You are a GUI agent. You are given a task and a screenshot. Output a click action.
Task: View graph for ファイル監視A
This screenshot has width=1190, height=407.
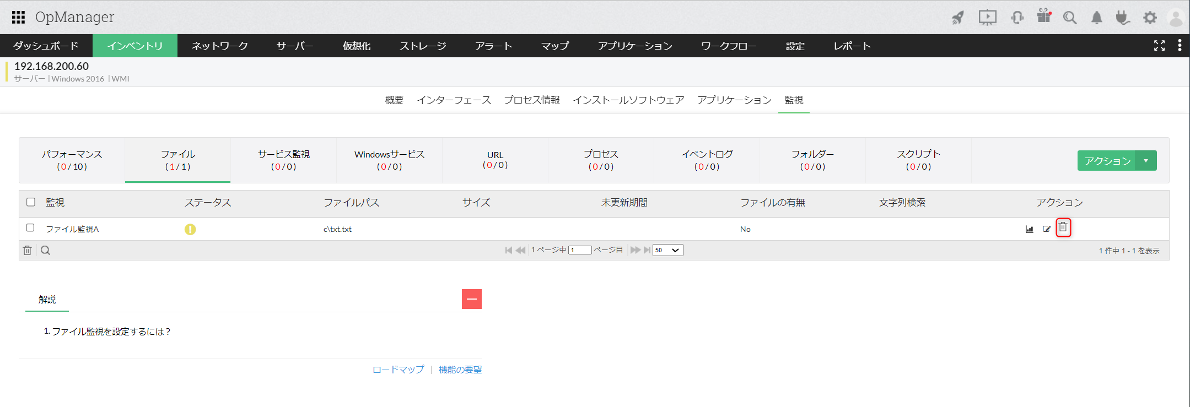click(1029, 229)
